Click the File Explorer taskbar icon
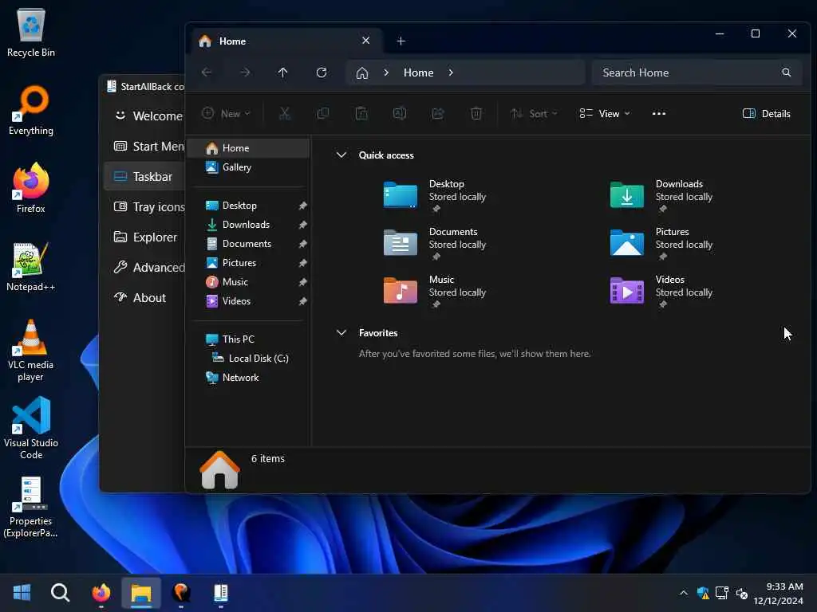Viewport: 817px width, 612px height. point(141,592)
